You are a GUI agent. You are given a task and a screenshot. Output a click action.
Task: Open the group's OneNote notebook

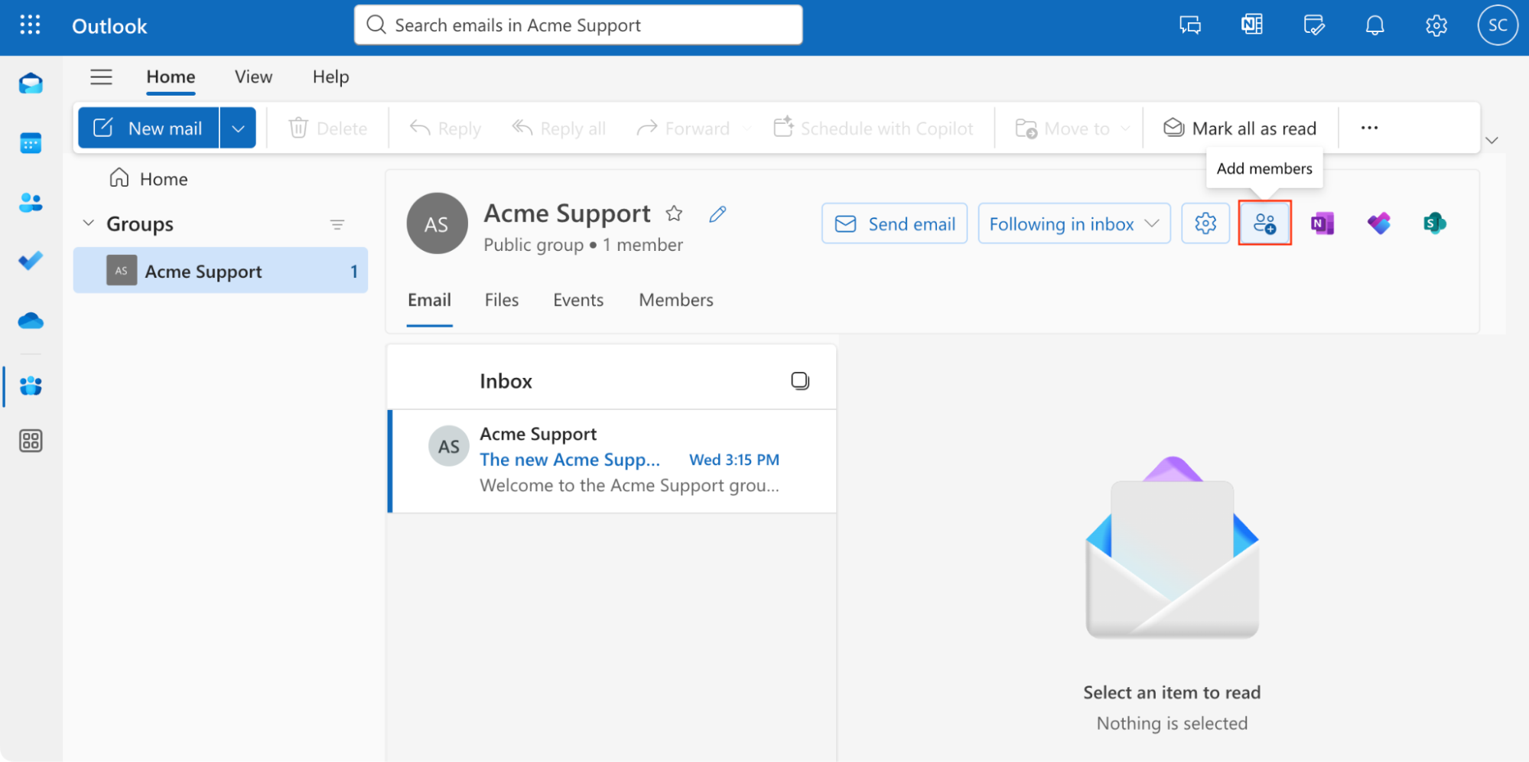coord(1322,223)
